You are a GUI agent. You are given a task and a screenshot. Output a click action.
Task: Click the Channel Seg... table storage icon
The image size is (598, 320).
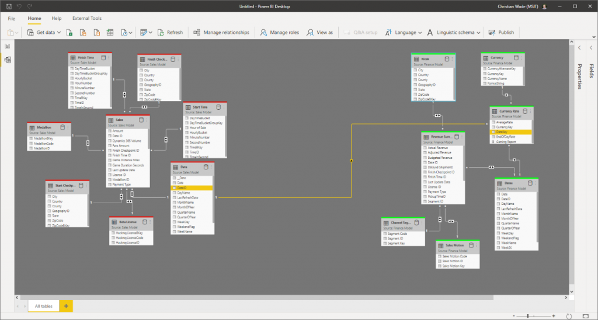[416, 222]
